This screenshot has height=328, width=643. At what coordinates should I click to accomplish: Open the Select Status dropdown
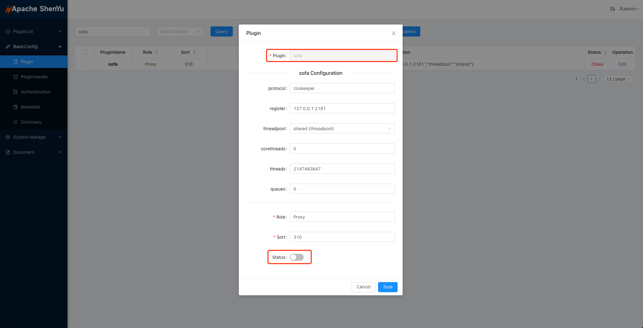pyautogui.click(x=180, y=31)
